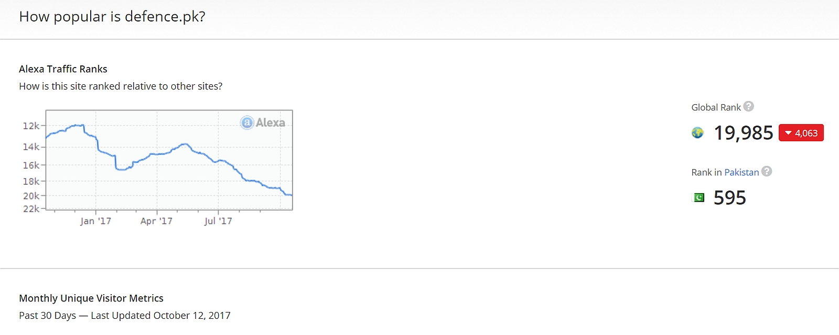Click the red down-arrow rank change badge
The height and width of the screenshot is (335, 839).
[801, 133]
